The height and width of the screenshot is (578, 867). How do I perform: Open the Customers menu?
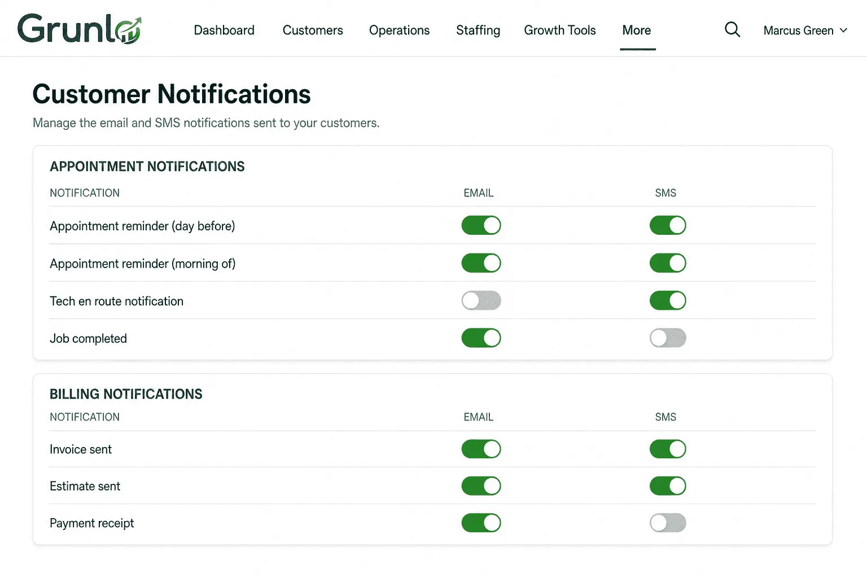click(313, 30)
